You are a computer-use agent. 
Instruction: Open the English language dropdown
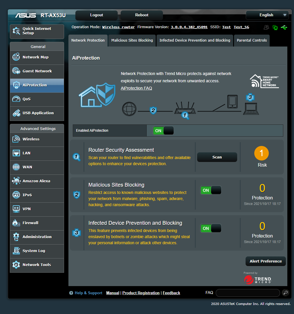click(x=267, y=15)
